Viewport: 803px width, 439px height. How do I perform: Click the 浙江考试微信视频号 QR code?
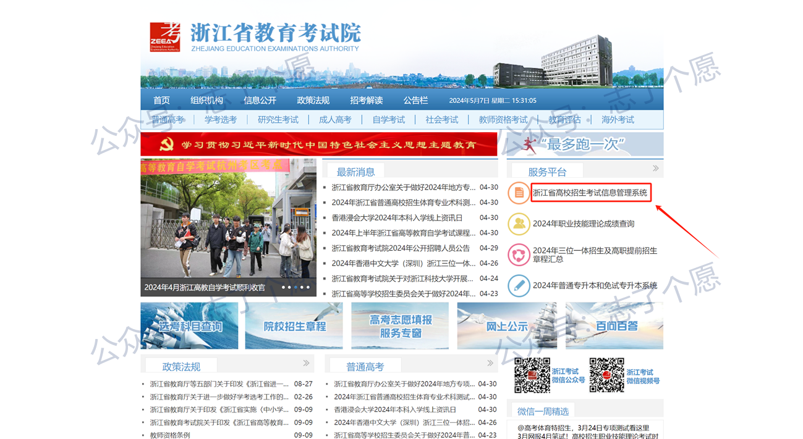pos(606,375)
